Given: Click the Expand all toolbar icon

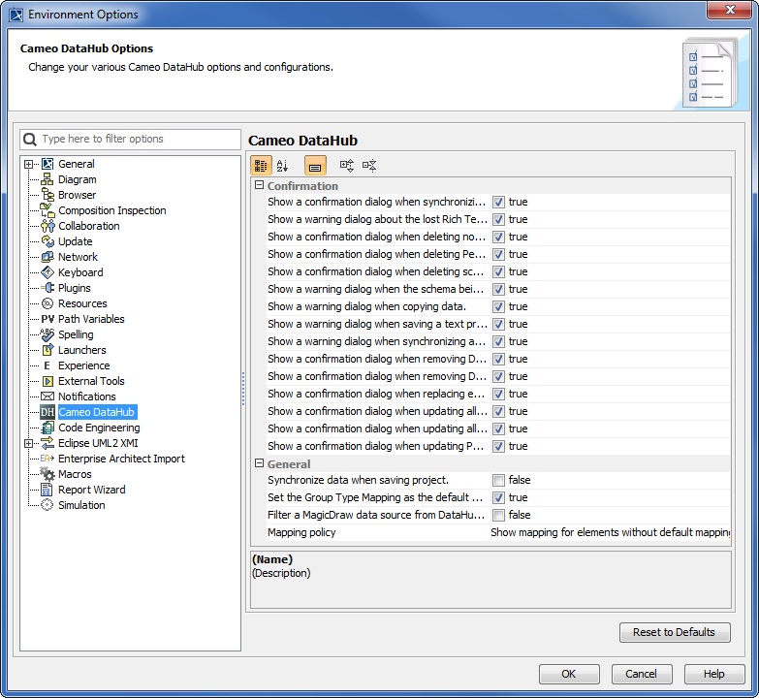Looking at the screenshot, I should 347,166.
